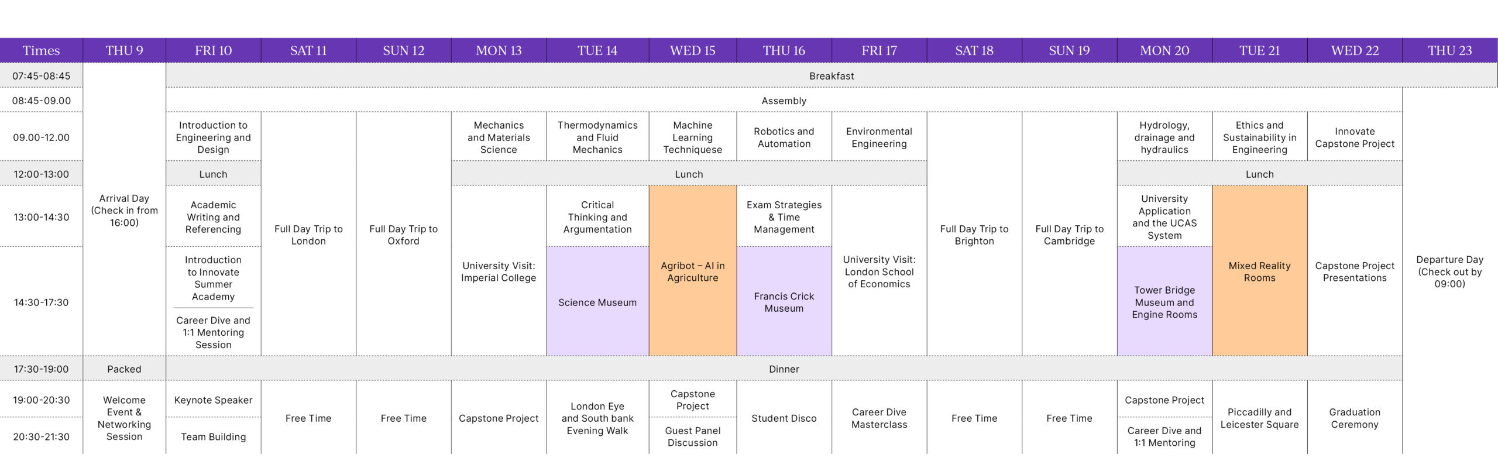This screenshot has width=1498, height=461.
Task: Click the Robotics and Automation session
Action: pyautogui.click(x=784, y=137)
